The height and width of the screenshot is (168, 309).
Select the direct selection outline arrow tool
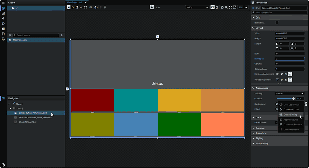(x=73, y=7)
